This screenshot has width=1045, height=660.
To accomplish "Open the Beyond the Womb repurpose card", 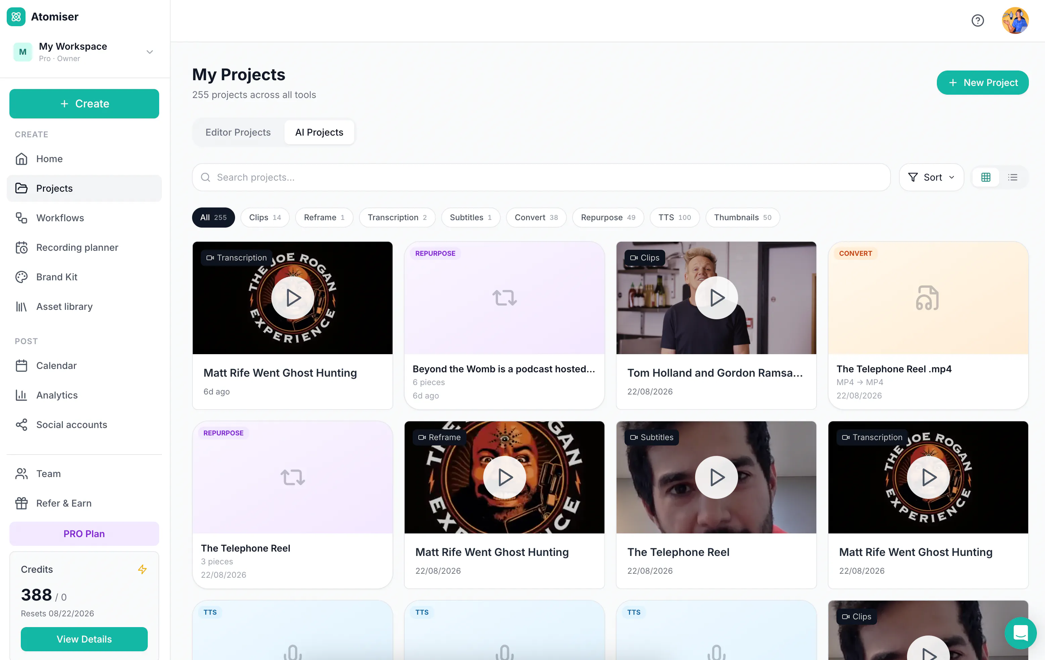I will [504, 325].
